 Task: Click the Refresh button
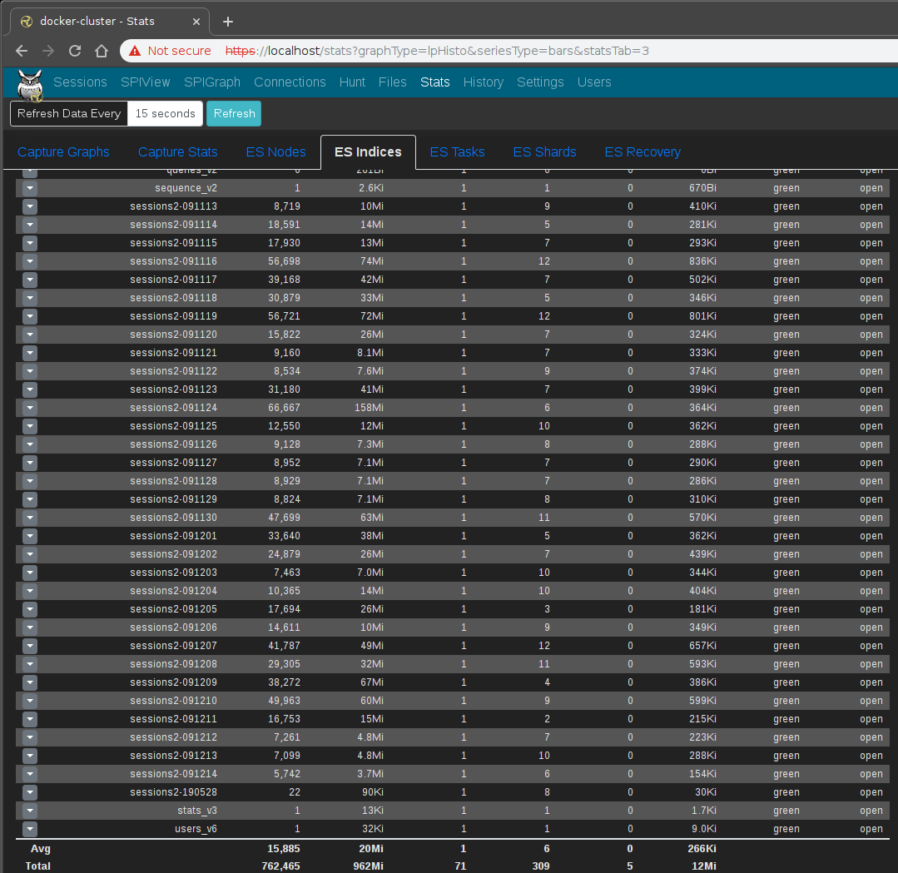click(233, 113)
